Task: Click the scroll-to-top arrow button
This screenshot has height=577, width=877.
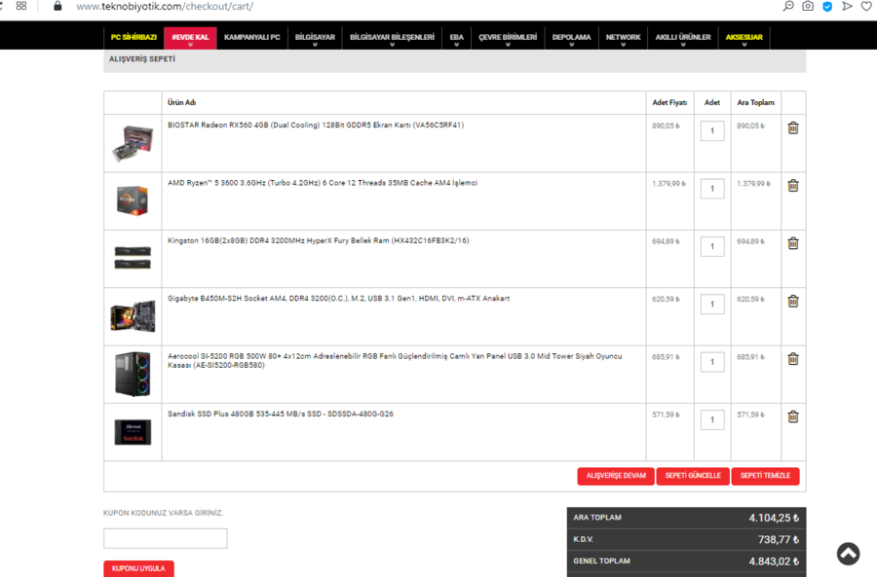Action: 848,554
